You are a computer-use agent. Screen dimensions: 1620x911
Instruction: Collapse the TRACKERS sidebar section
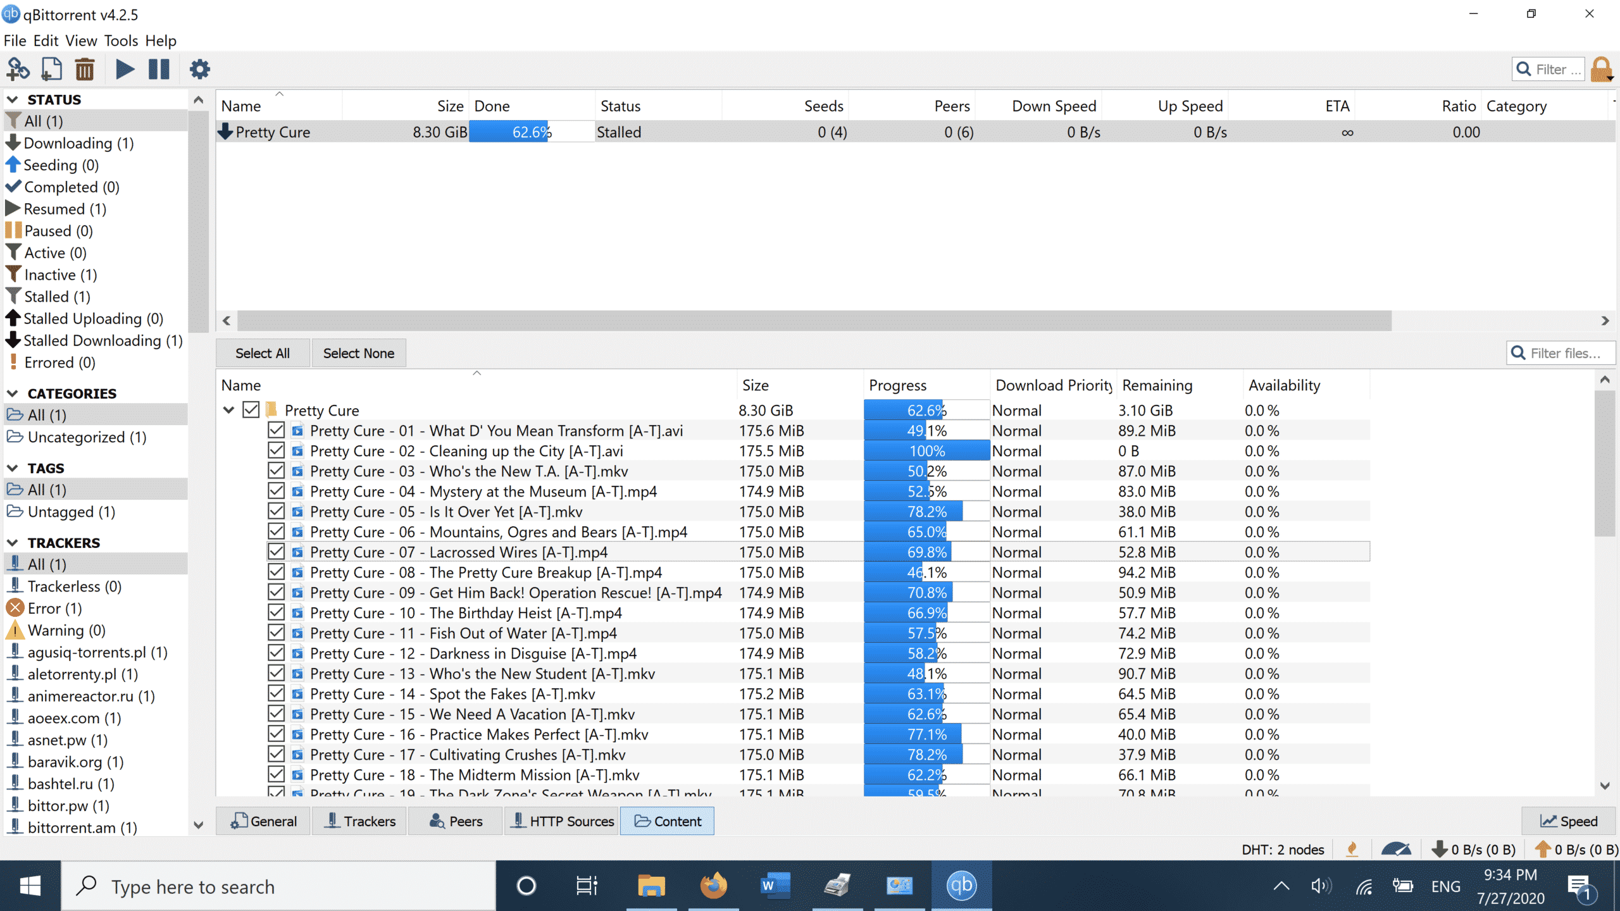pos(12,543)
